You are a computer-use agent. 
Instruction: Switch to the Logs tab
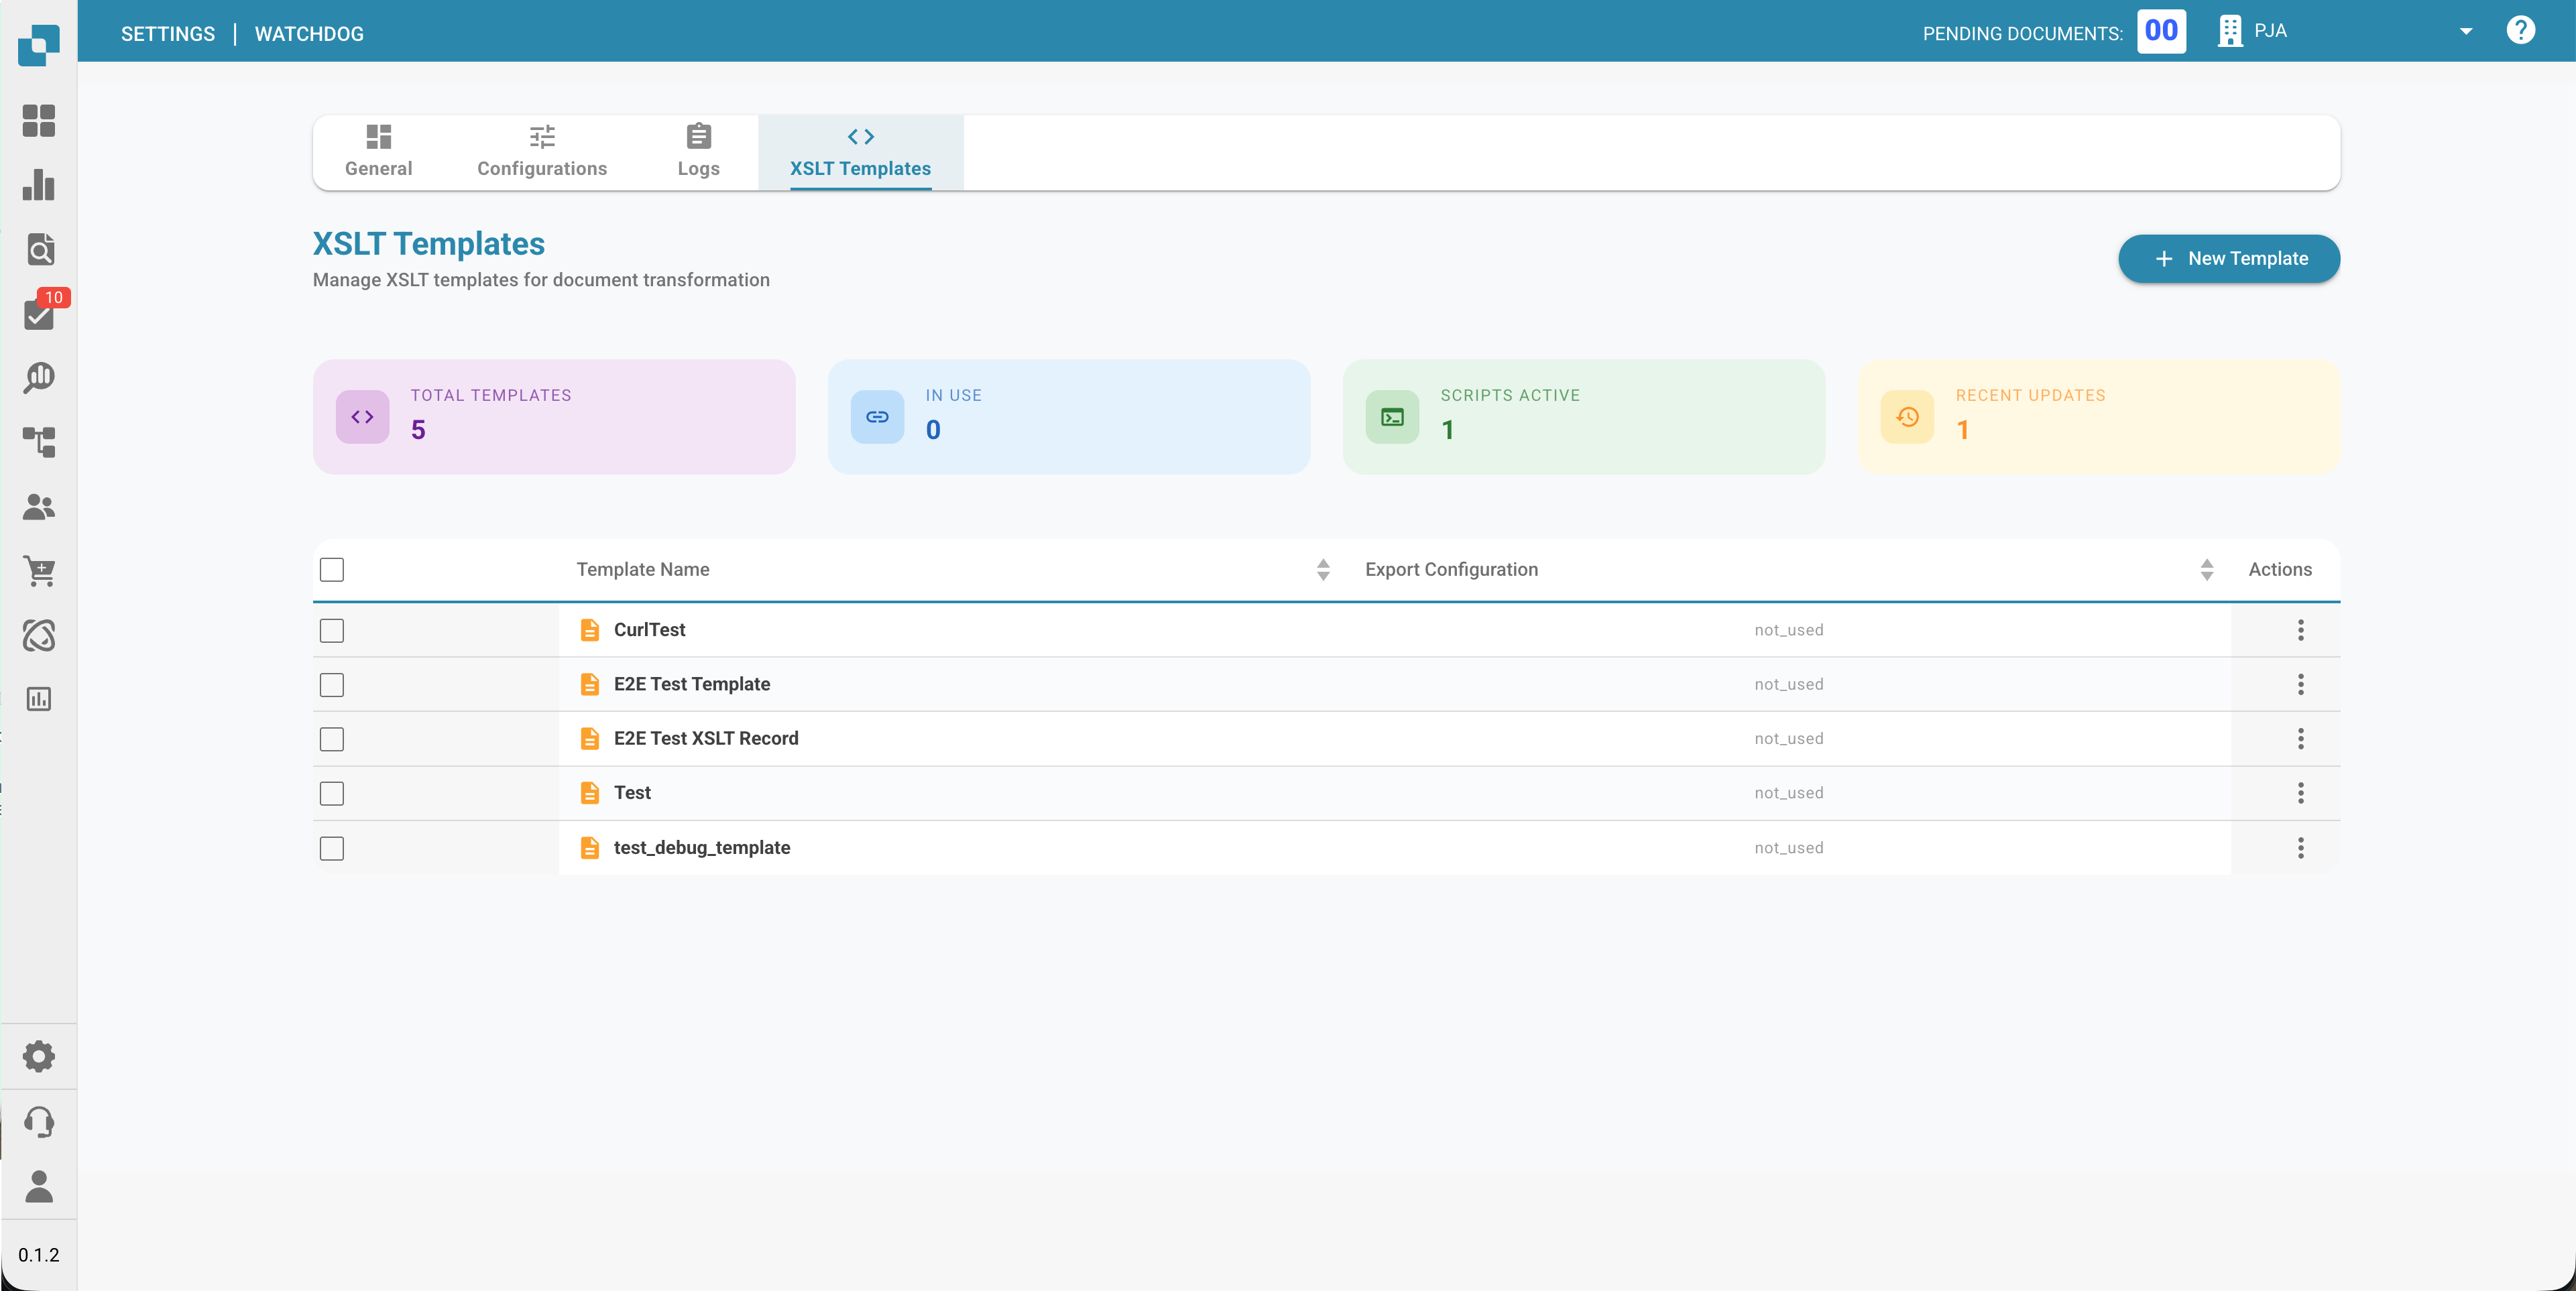[x=698, y=152]
